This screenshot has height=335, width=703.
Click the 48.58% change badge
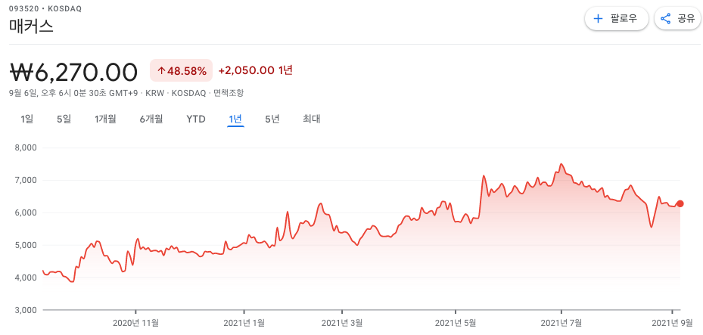(181, 71)
